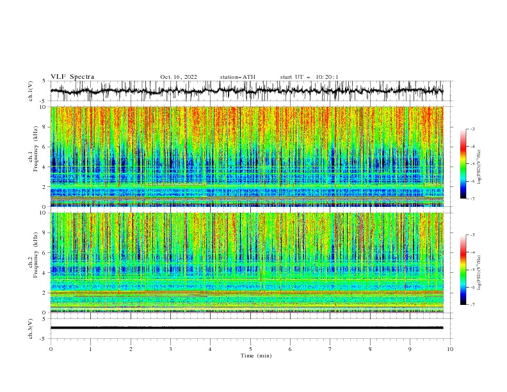
Task: Click time axis tick label "1"
Action: coord(90,349)
